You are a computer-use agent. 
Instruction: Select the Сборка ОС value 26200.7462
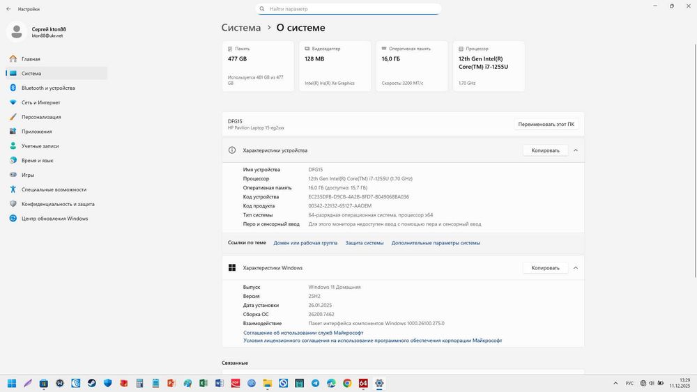coord(321,314)
